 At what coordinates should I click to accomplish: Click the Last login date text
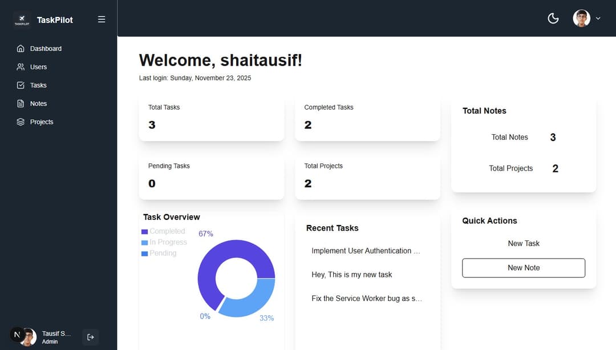(x=195, y=78)
